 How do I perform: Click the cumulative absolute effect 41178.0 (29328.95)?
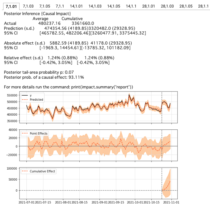[x=111, y=43]
